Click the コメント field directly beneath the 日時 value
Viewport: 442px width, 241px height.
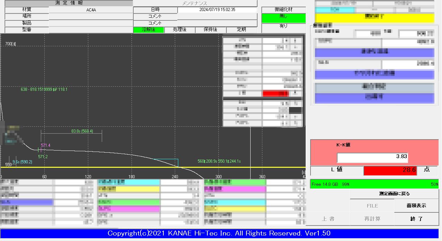pos(217,17)
